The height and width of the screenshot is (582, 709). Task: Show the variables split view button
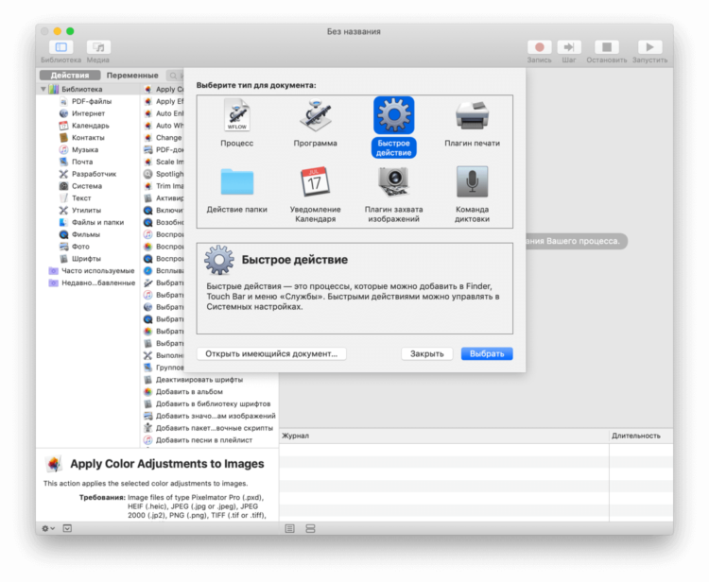[310, 529]
